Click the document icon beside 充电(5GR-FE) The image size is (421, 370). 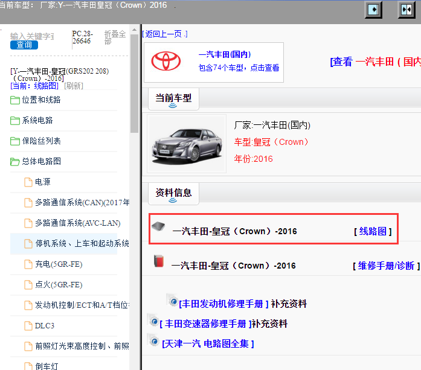click(x=28, y=264)
